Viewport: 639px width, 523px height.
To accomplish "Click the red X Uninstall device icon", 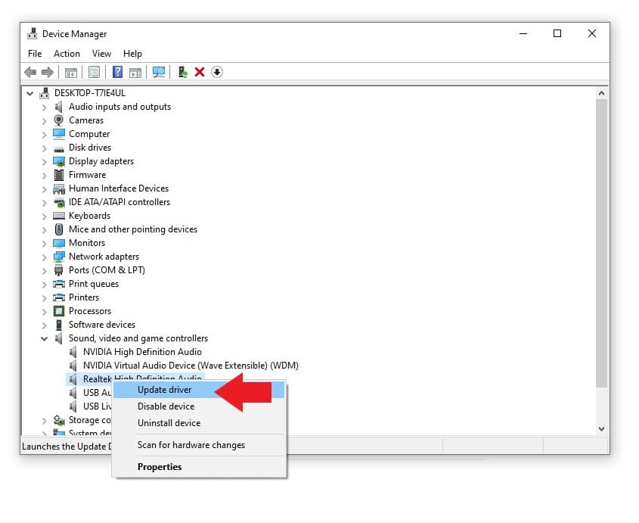I will click(x=199, y=72).
